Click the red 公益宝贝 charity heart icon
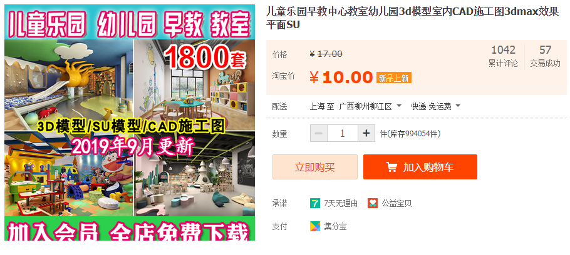The image size is (570, 255). (x=373, y=203)
